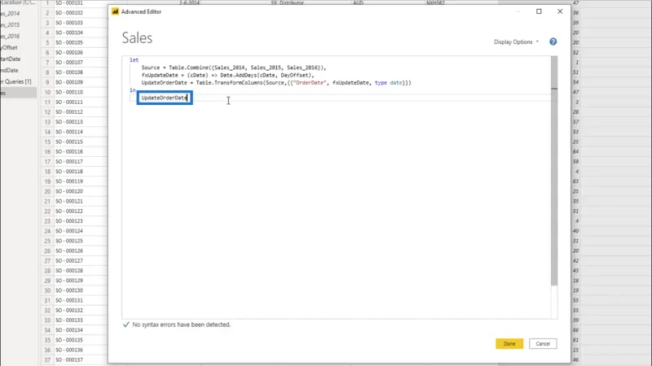Select the EndDate query in background pane
This screenshot has width=652, height=366.
(9, 70)
